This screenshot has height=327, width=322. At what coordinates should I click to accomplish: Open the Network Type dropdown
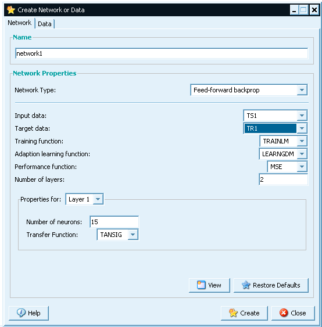(x=249, y=90)
